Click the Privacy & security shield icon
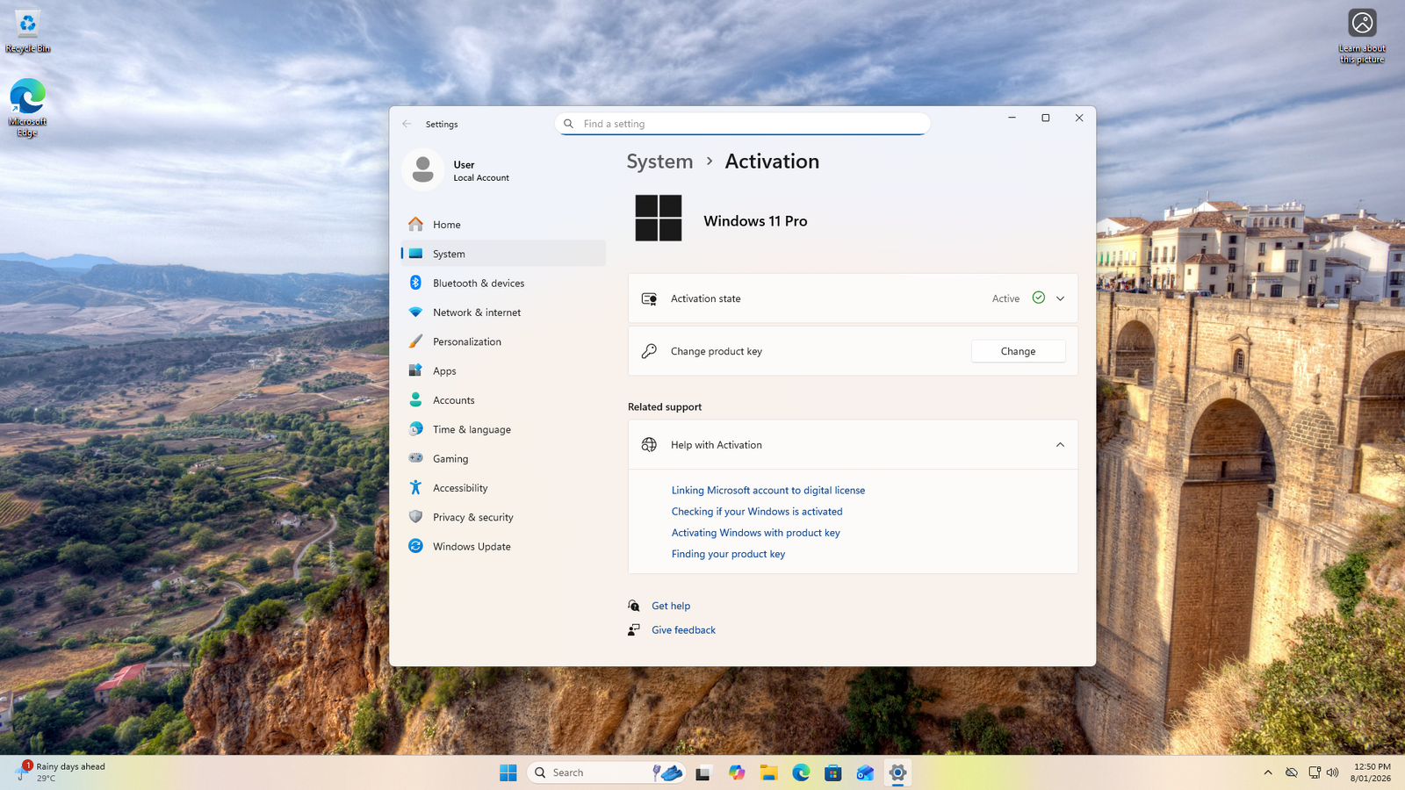Screen dimensions: 1405x790 tap(415, 517)
